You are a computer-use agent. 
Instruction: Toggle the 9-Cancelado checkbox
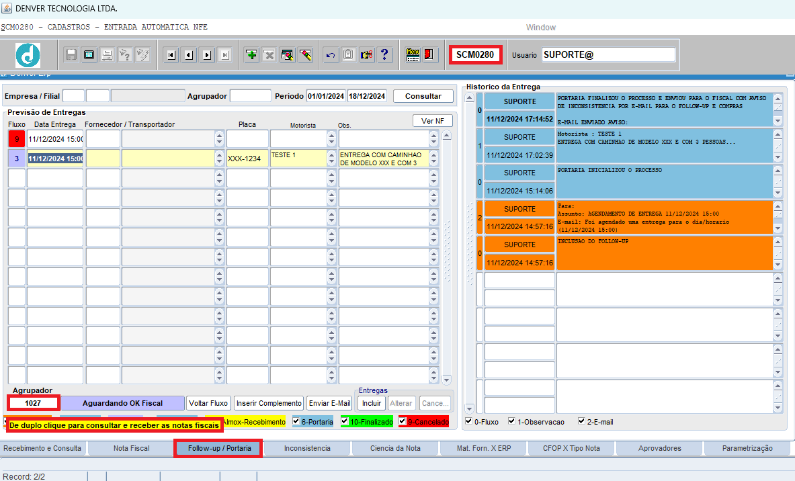point(403,421)
